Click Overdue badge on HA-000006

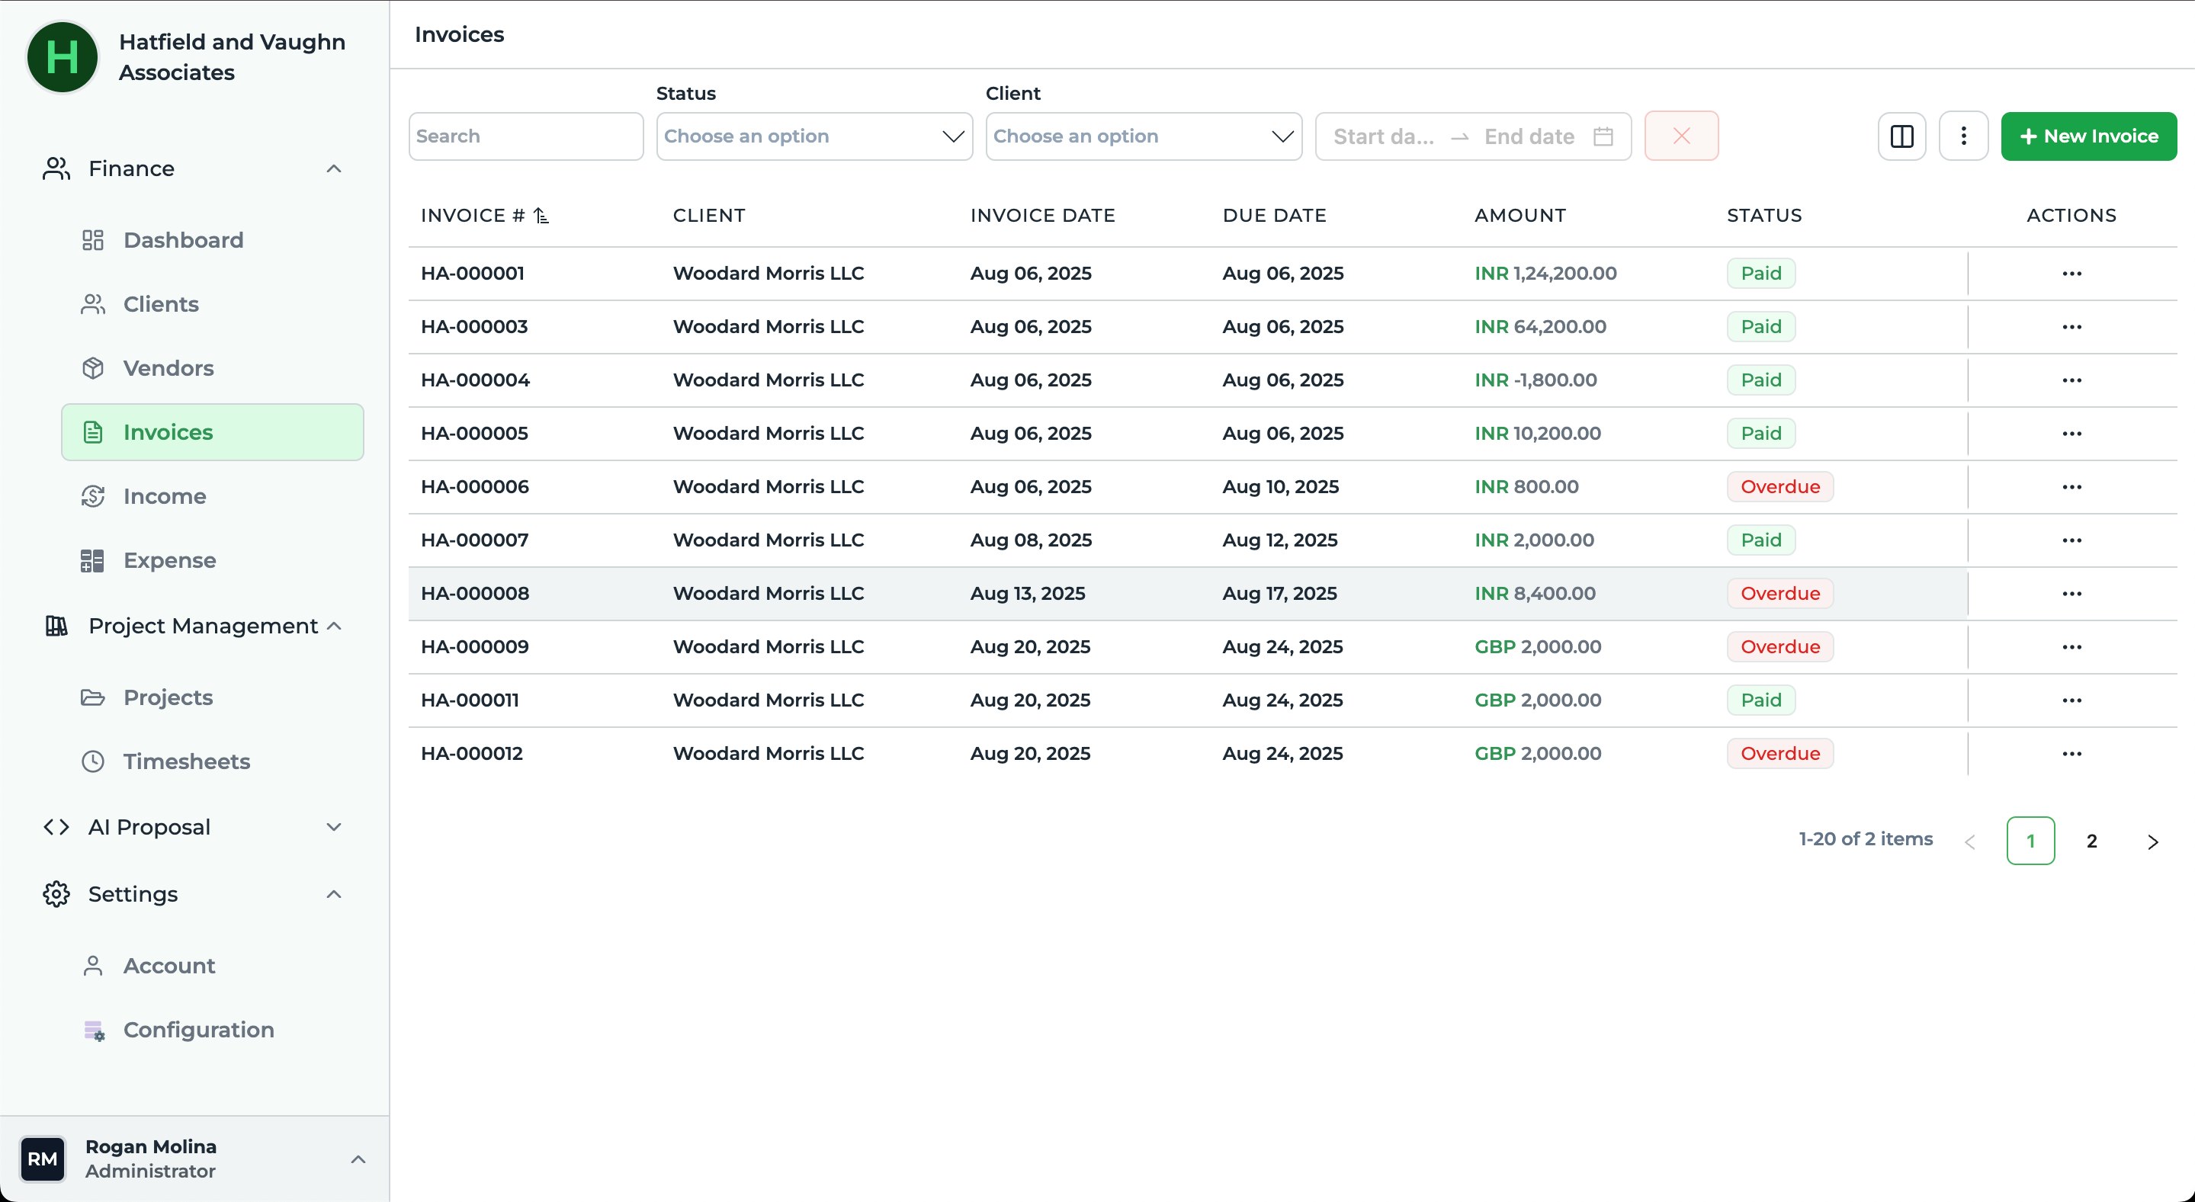(x=1780, y=487)
